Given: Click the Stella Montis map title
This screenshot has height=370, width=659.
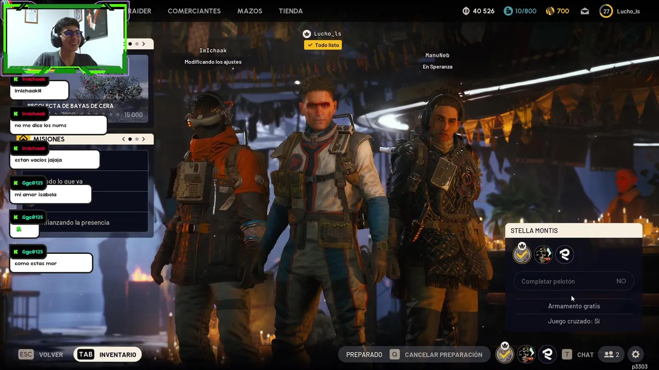Looking at the screenshot, I should coord(534,231).
